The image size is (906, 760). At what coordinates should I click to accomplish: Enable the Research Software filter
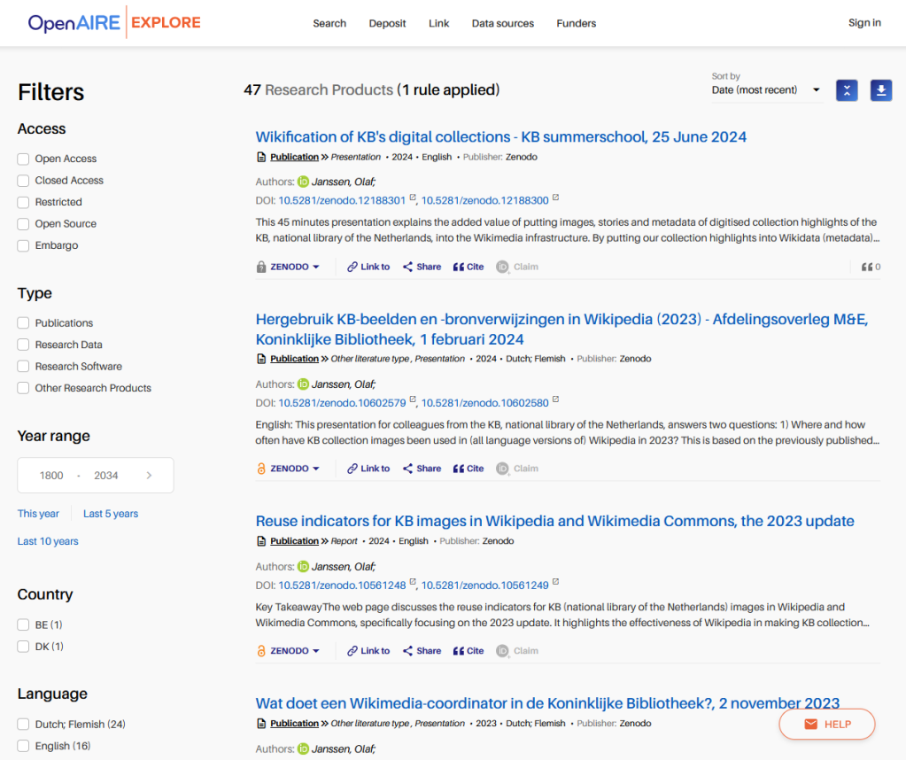[x=23, y=367]
